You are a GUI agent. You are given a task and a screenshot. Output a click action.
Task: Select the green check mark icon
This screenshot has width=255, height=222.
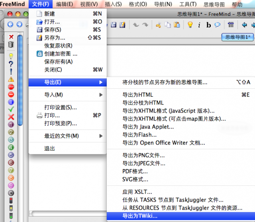11,109
